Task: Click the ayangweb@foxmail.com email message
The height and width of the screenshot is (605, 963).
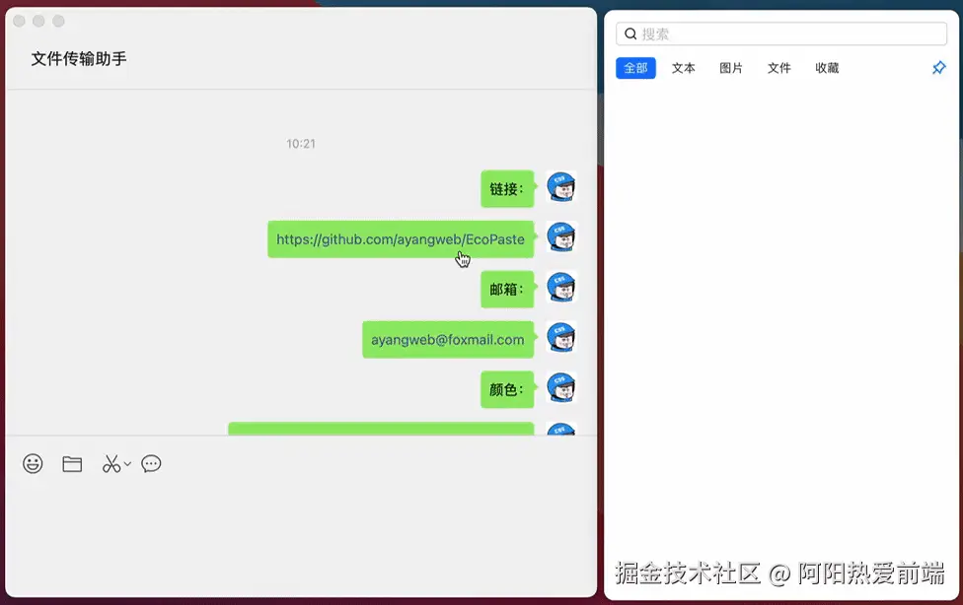Action: tap(448, 338)
